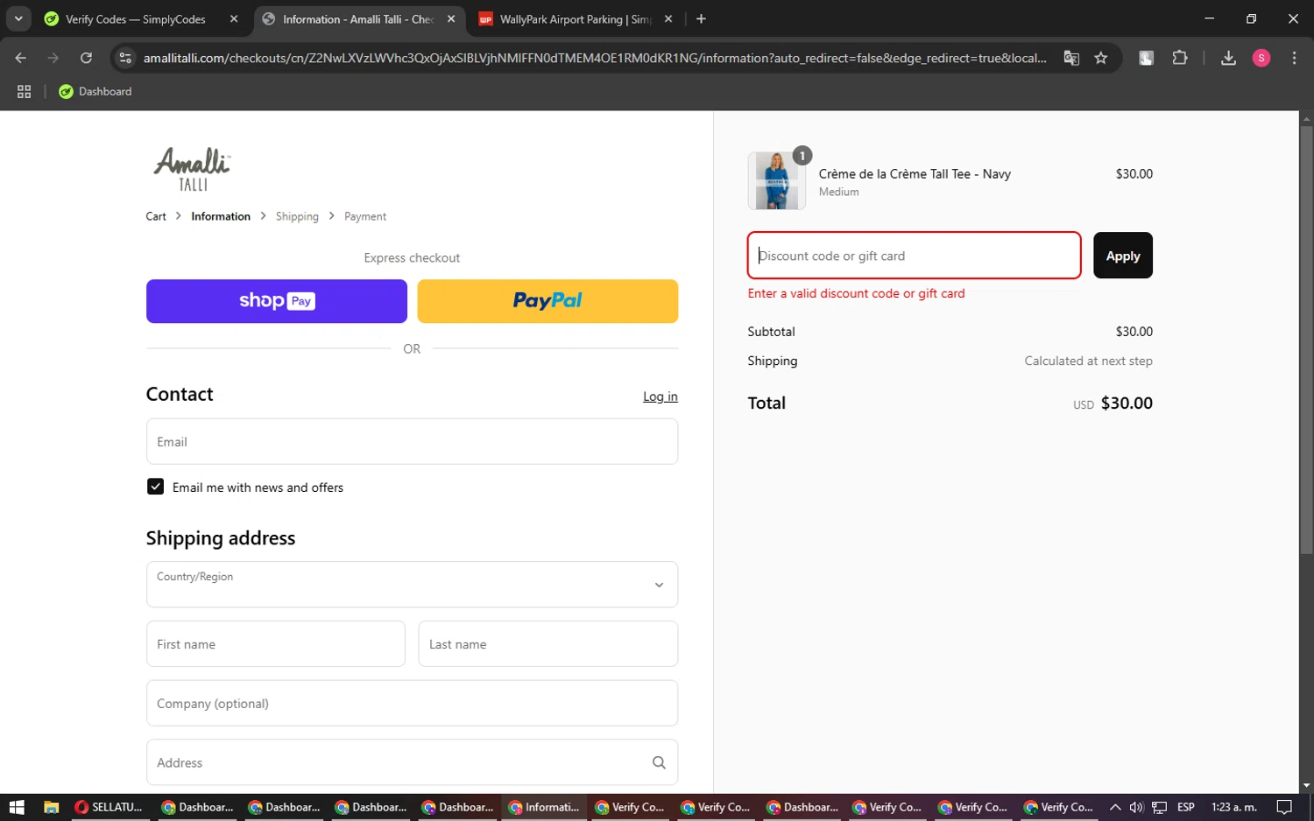
Task: Click the page vertical scrollbar
Action: 1306,341
